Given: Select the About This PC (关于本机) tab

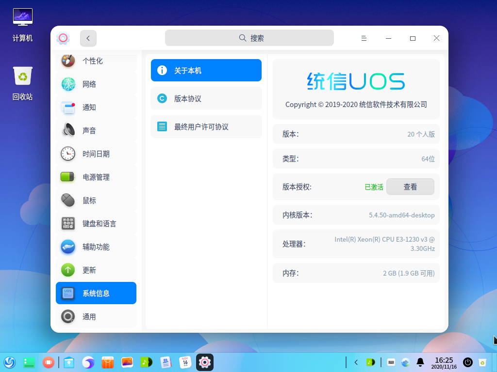Looking at the screenshot, I should tap(206, 70).
